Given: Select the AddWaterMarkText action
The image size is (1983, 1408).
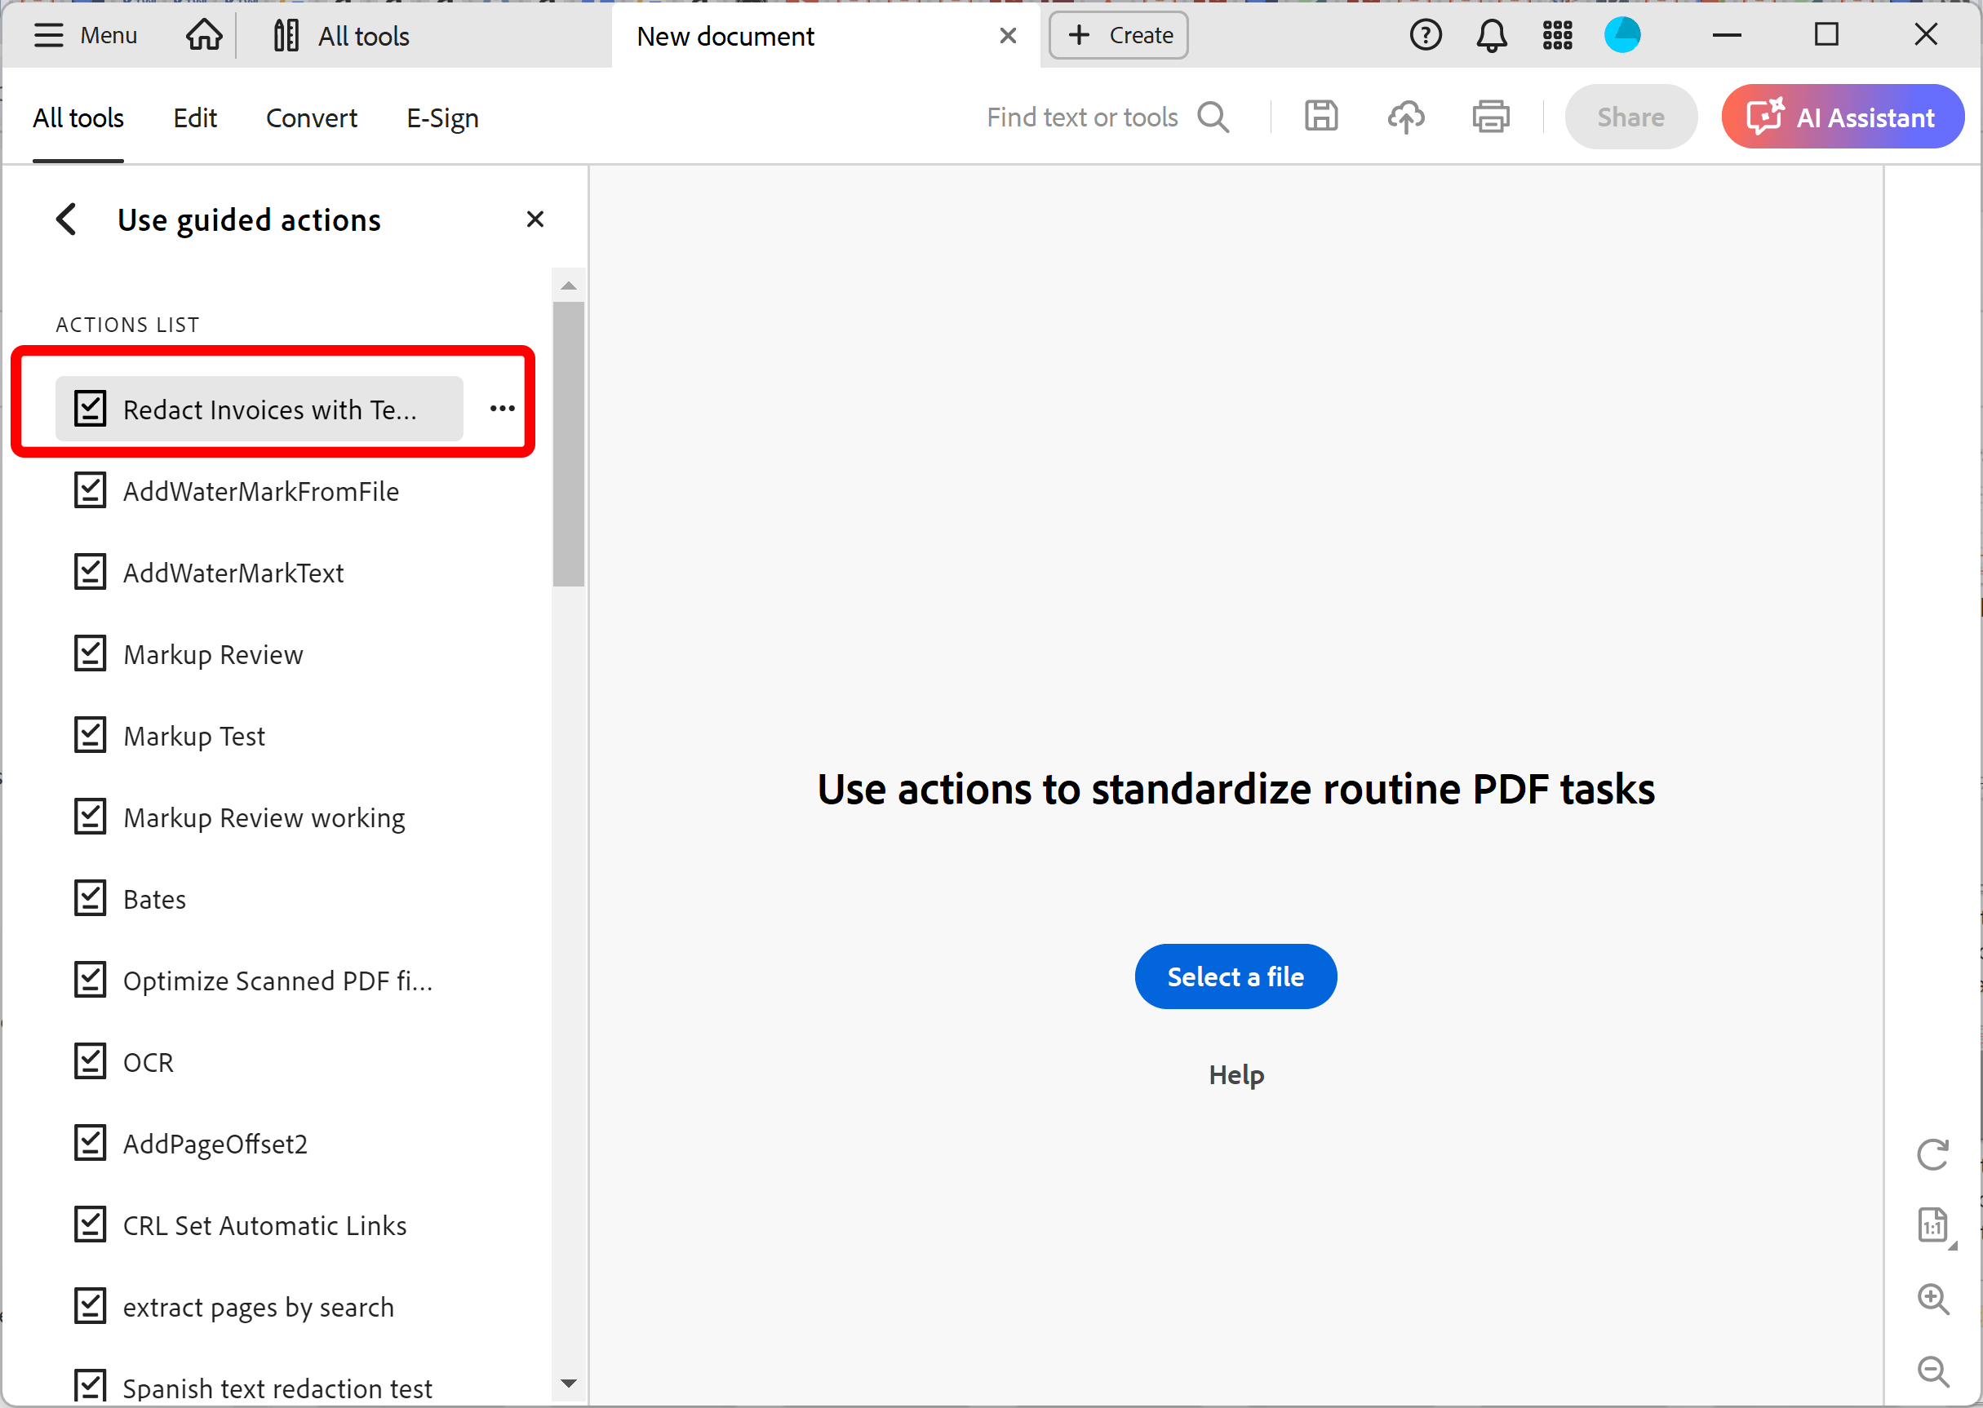Looking at the screenshot, I should [233, 573].
